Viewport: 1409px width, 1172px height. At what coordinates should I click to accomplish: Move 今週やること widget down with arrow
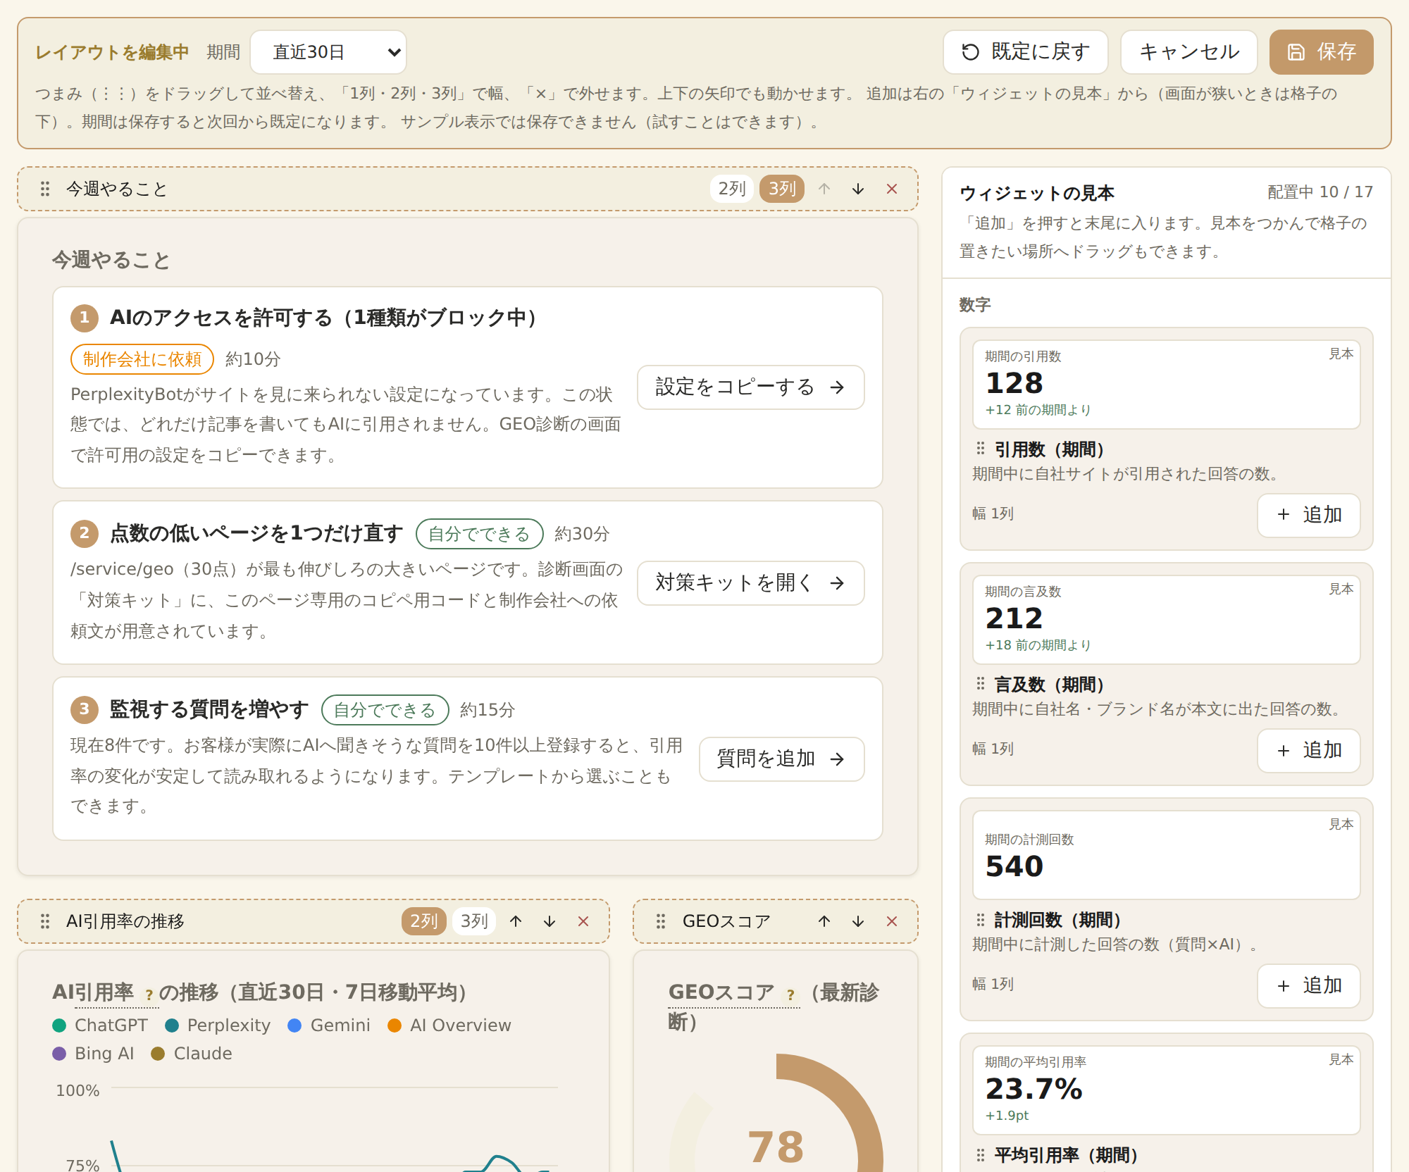point(858,189)
